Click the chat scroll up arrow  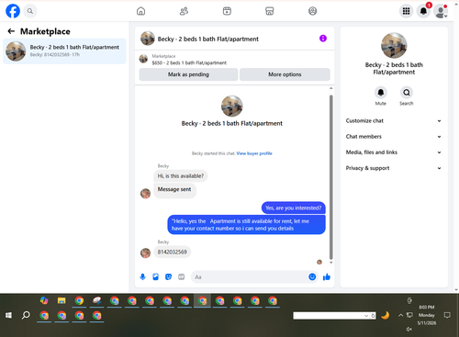pos(330,88)
